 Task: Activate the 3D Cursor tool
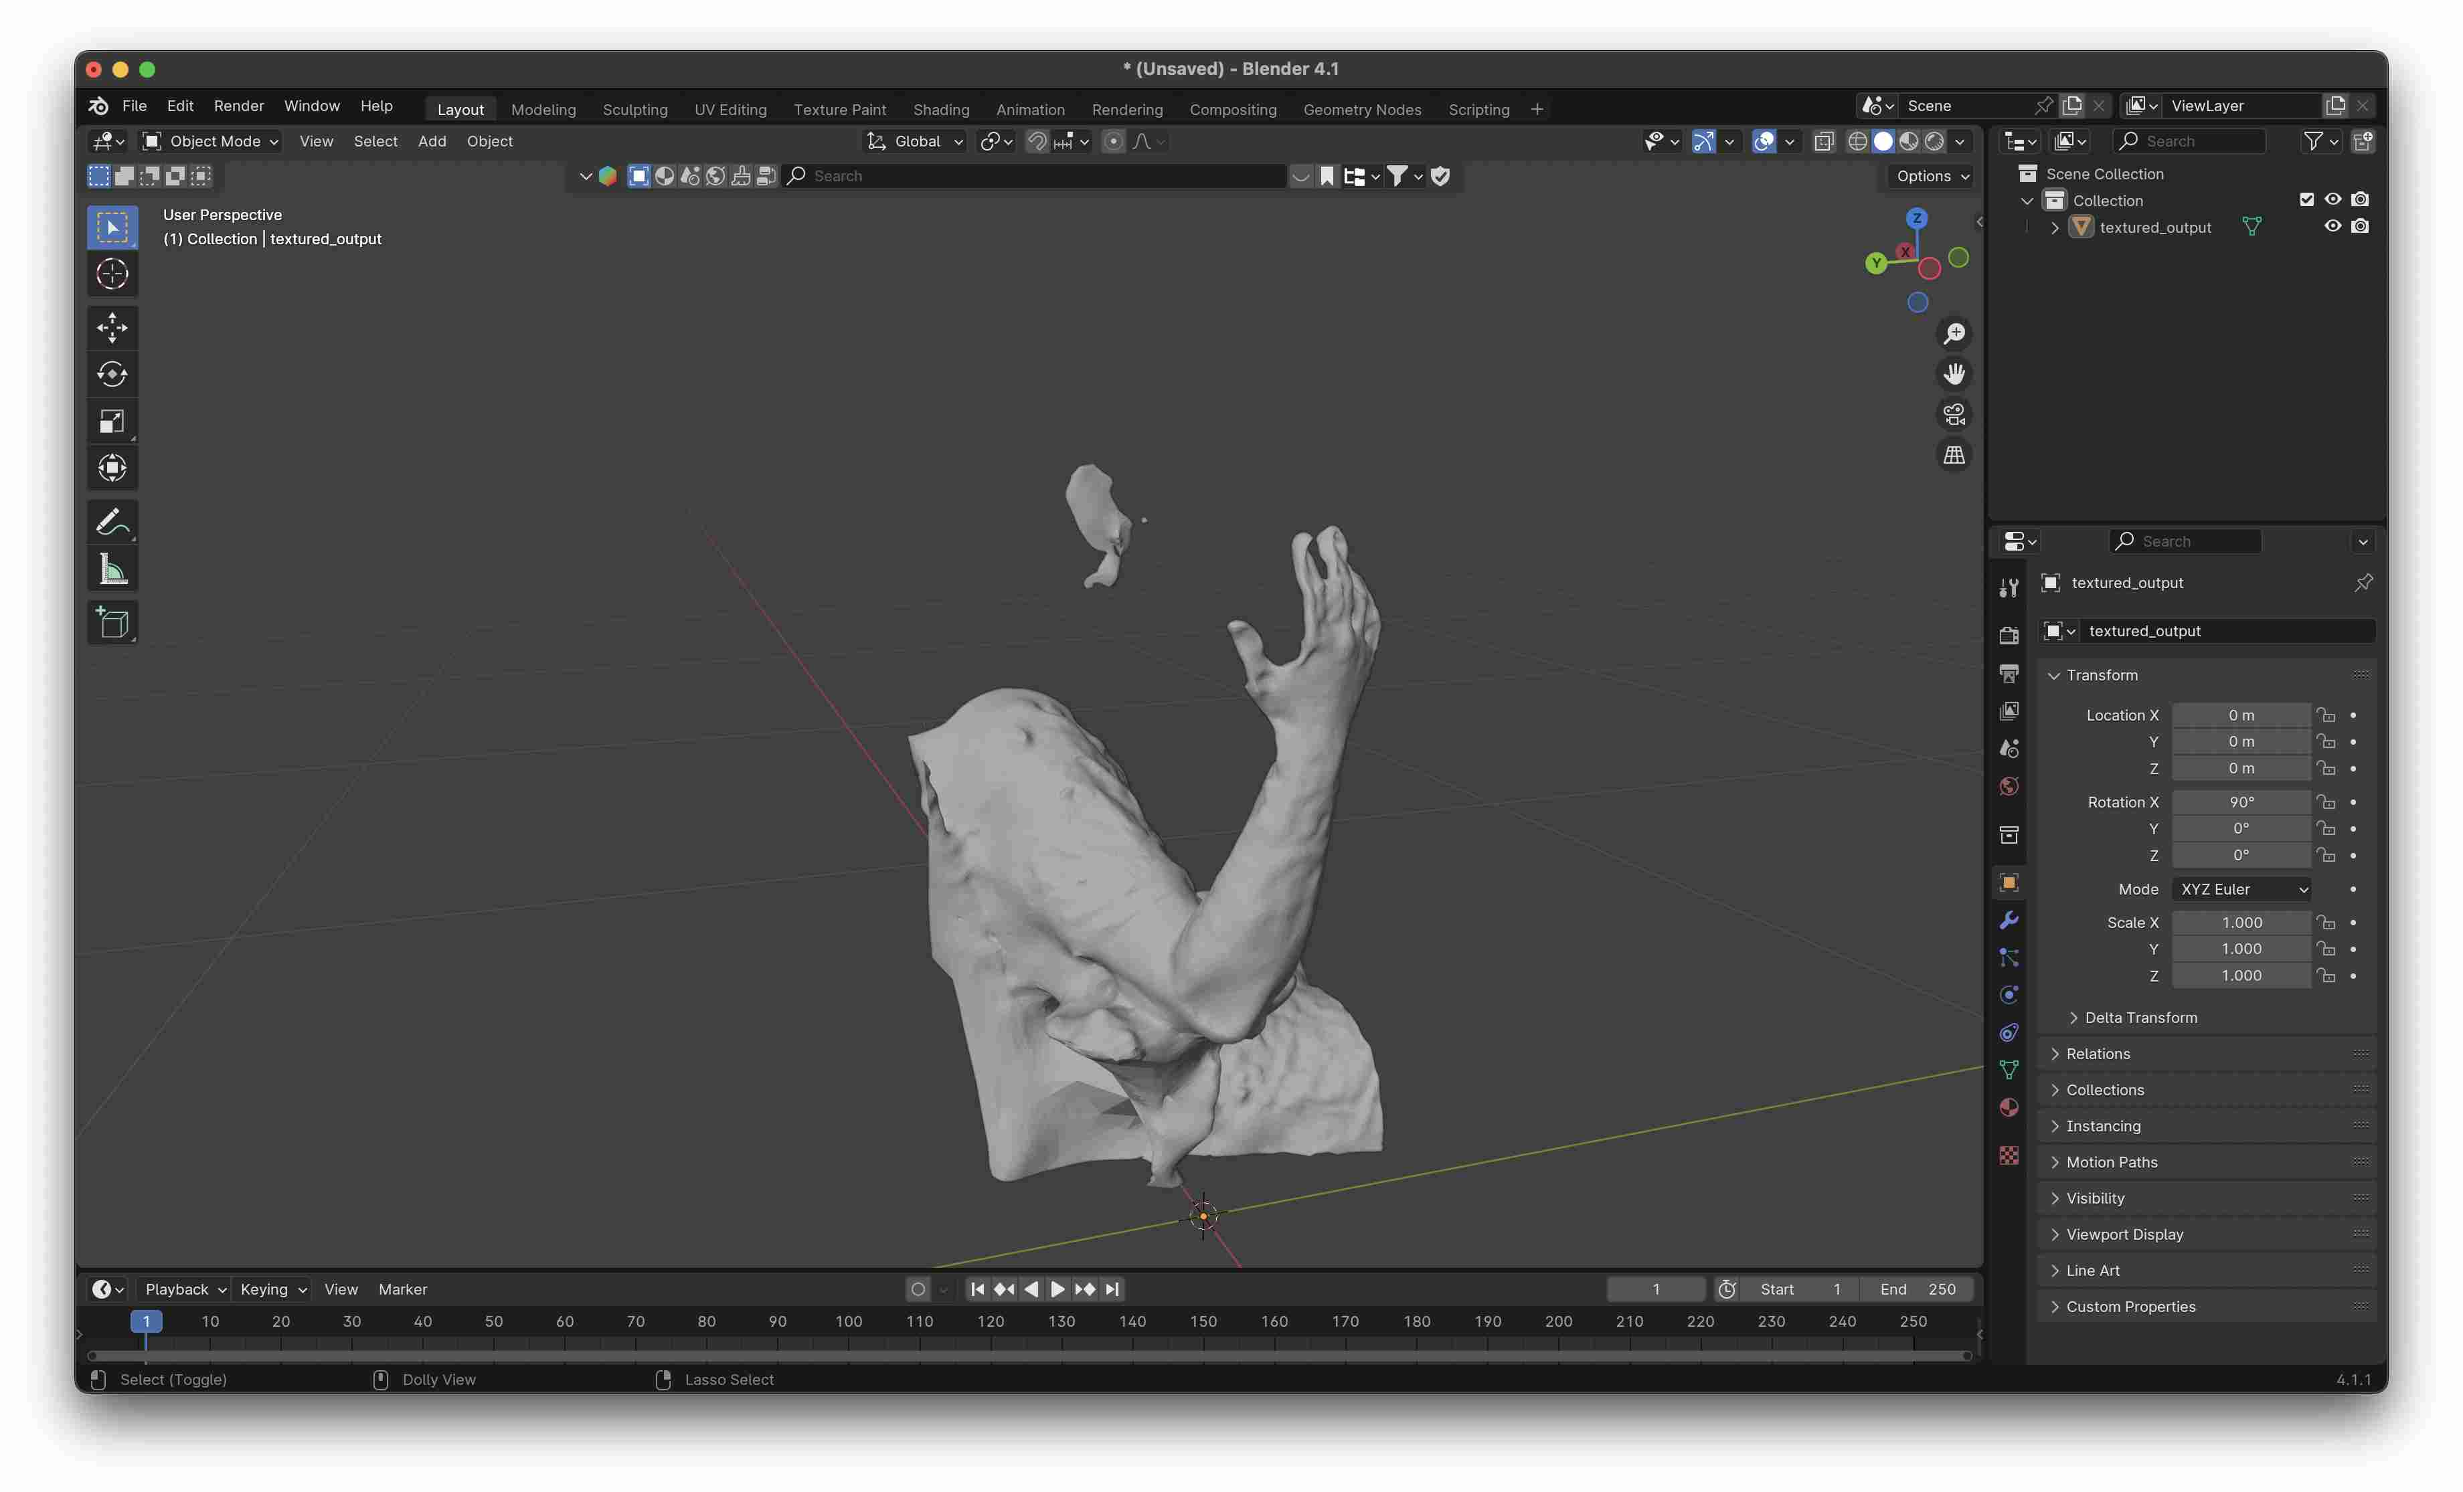coord(112,274)
